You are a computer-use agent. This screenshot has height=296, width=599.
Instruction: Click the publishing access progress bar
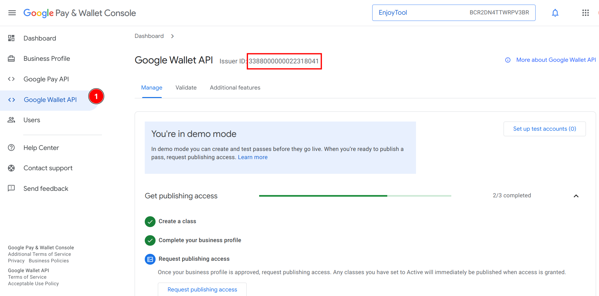(x=355, y=196)
